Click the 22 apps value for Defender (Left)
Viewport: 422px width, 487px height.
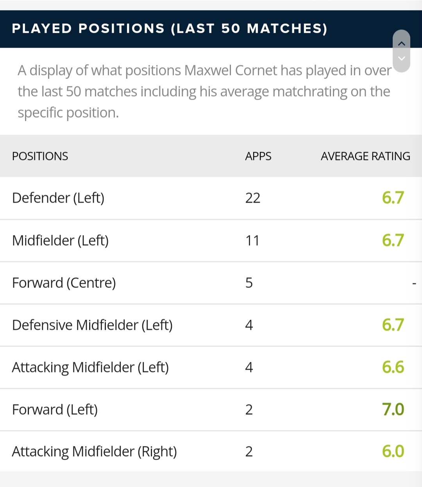point(253,198)
